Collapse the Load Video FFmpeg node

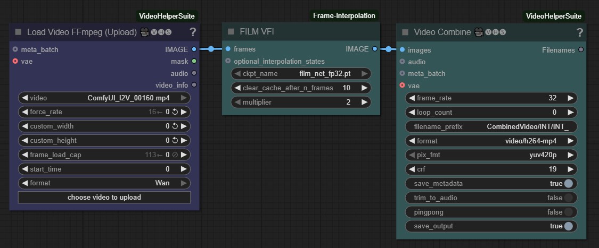tap(18, 32)
